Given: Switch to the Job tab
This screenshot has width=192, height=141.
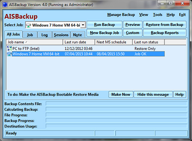Looking at the screenshot, I should [x=30, y=35].
